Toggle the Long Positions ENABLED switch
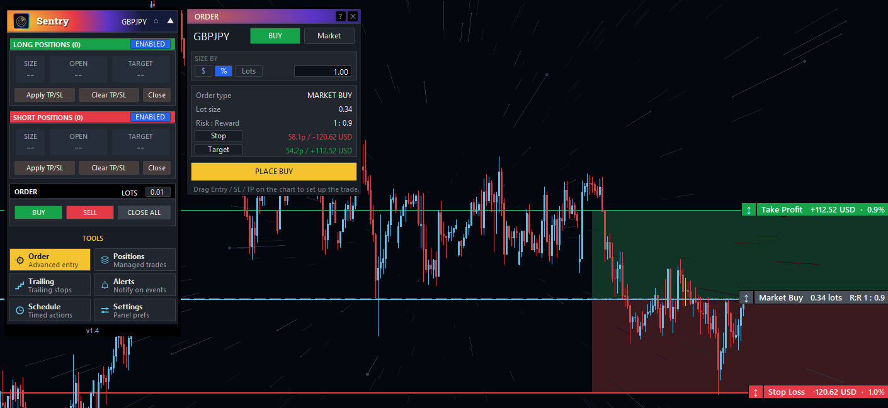Image resolution: width=888 pixels, height=408 pixels. pos(151,44)
